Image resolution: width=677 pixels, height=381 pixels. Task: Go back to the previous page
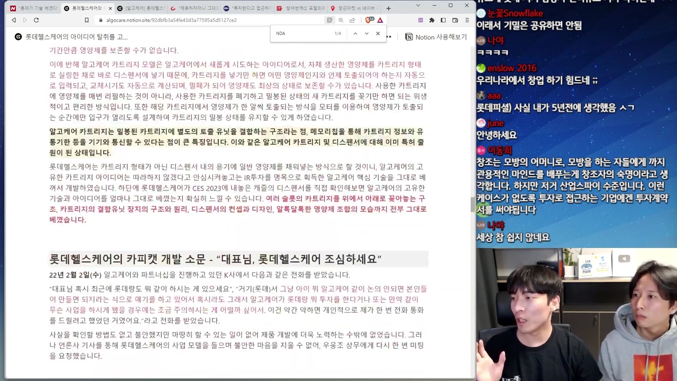coord(14,20)
